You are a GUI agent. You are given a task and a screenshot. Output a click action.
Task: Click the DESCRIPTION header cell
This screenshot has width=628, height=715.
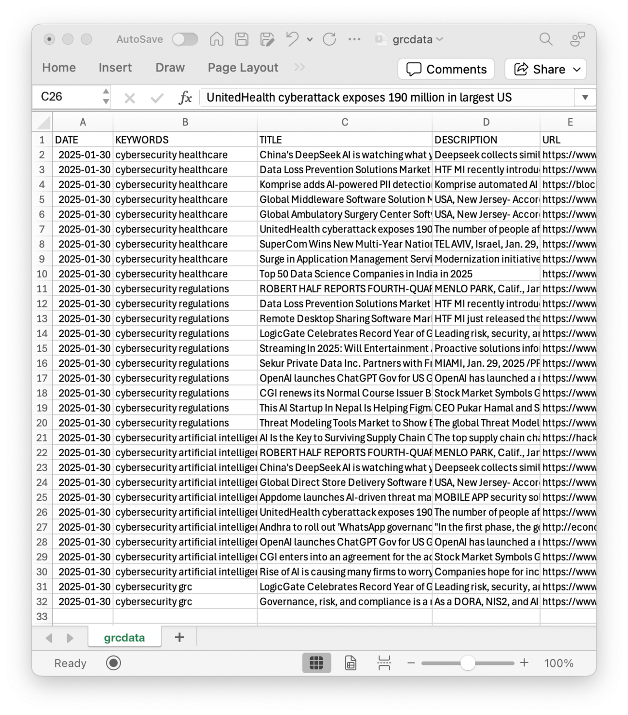[x=486, y=140]
